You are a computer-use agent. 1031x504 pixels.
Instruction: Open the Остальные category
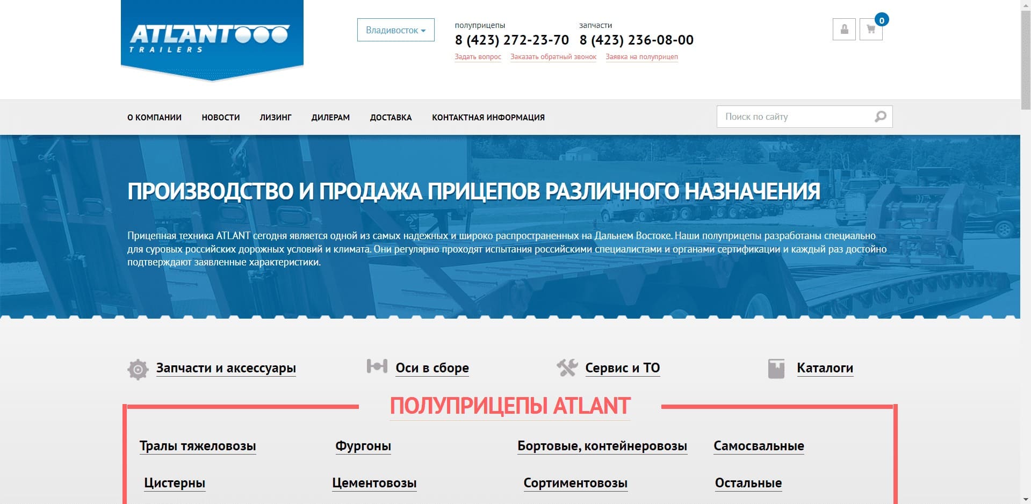point(748,483)
